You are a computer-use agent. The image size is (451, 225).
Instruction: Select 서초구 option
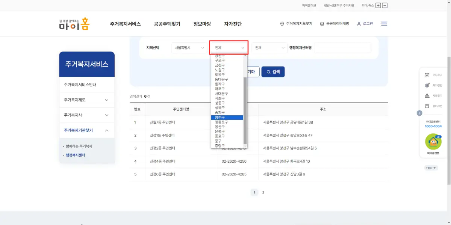pos(227,98)
